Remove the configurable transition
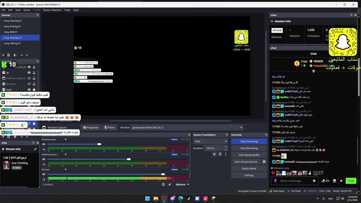The image size is (361, 203). pos(220,154)
